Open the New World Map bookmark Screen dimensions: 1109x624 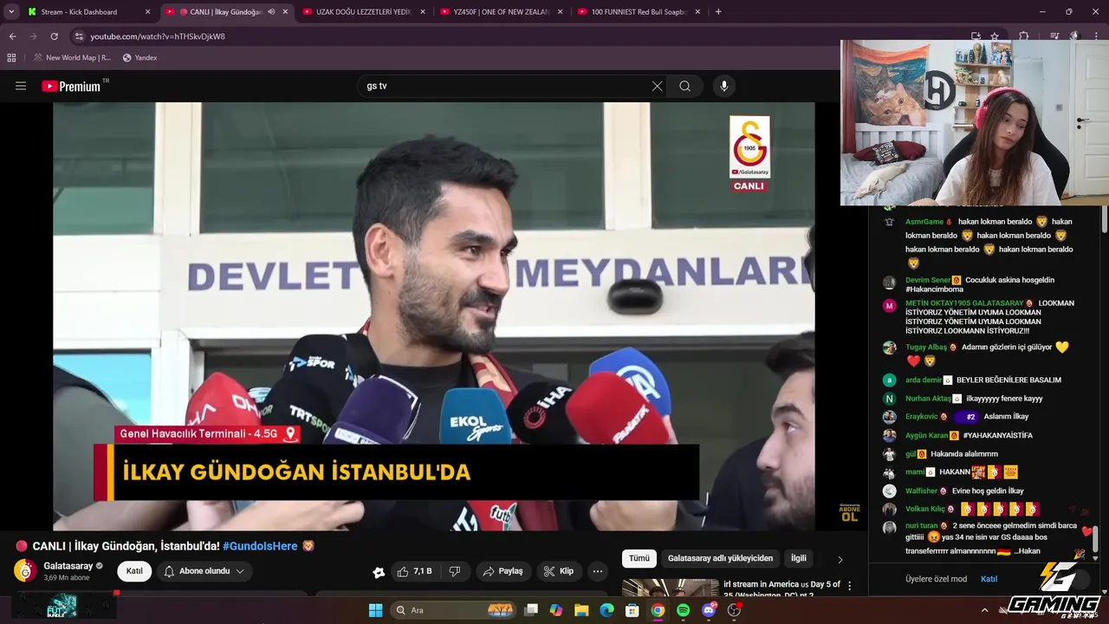73,58
